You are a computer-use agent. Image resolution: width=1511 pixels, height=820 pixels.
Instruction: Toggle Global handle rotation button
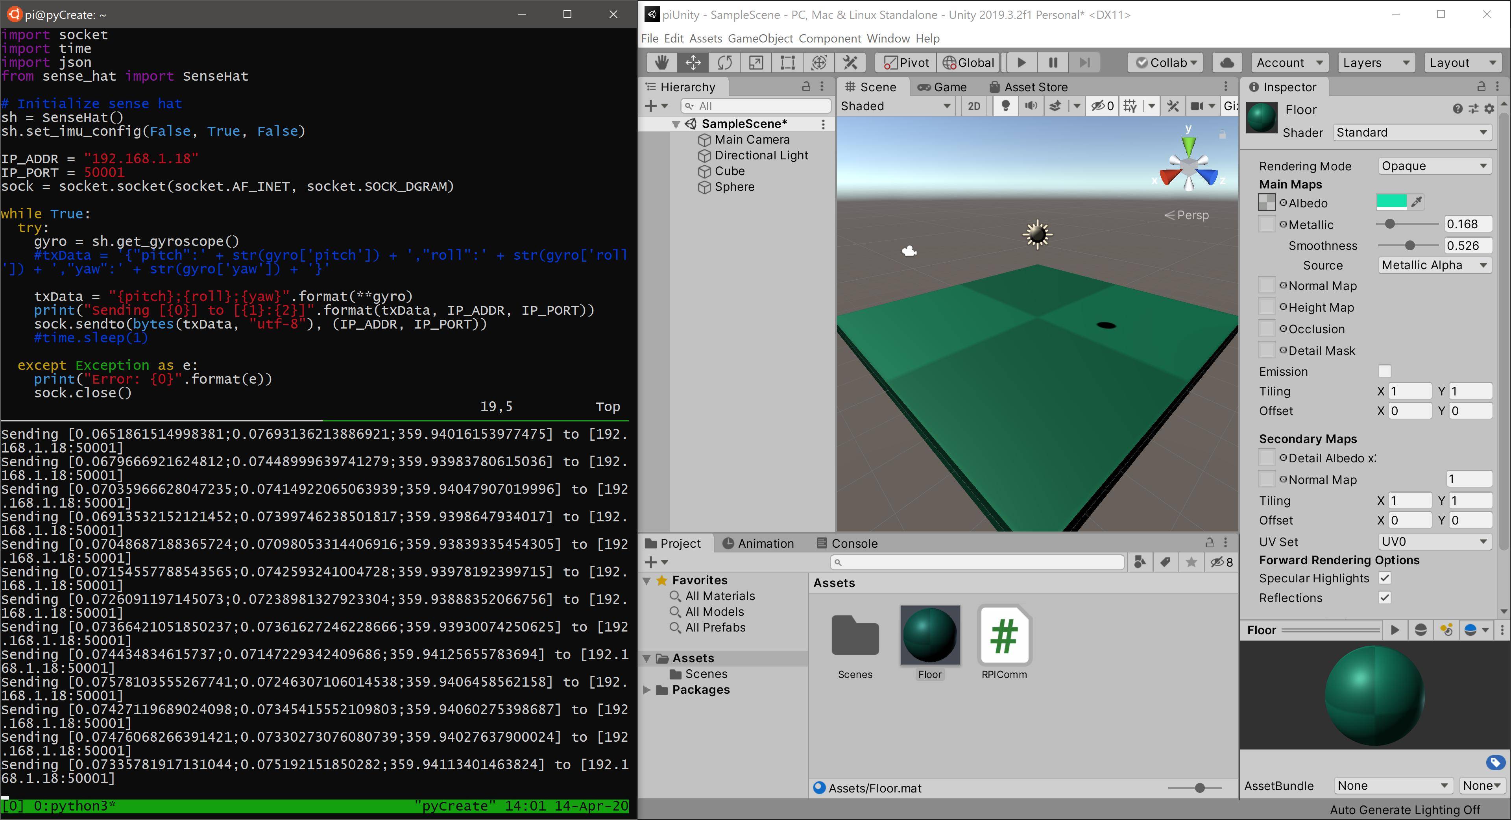(x=968, y=63)
